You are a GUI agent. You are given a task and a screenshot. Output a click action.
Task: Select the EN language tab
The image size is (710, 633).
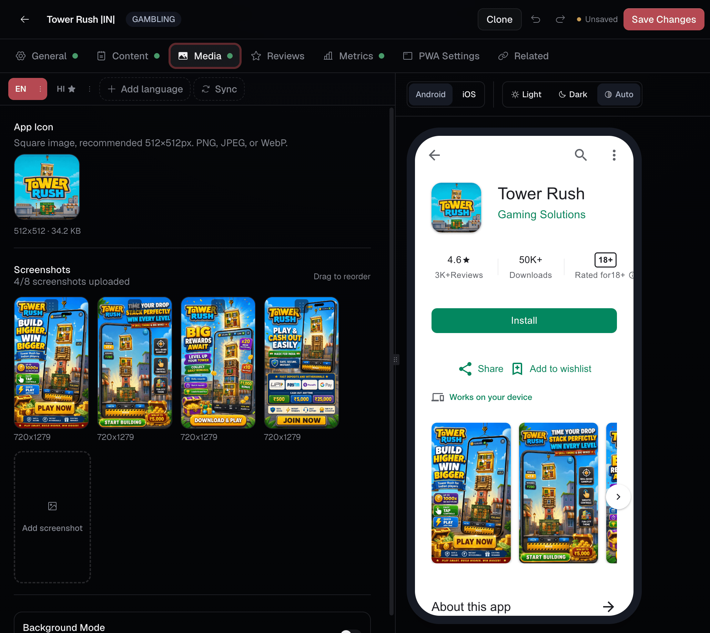[x=21, y=89]
